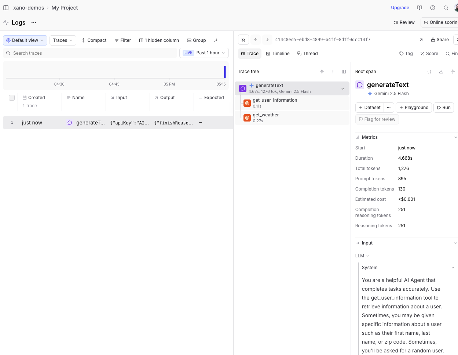Expand Root span sections icon

tap(453, 72)
